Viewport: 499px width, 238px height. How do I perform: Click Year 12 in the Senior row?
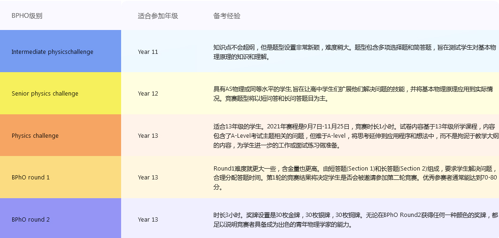pyautogui.click(x=148, y=93)
